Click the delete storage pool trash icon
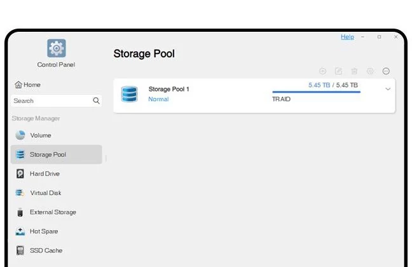This screenshot has height=267, width=412. [354, 71]
